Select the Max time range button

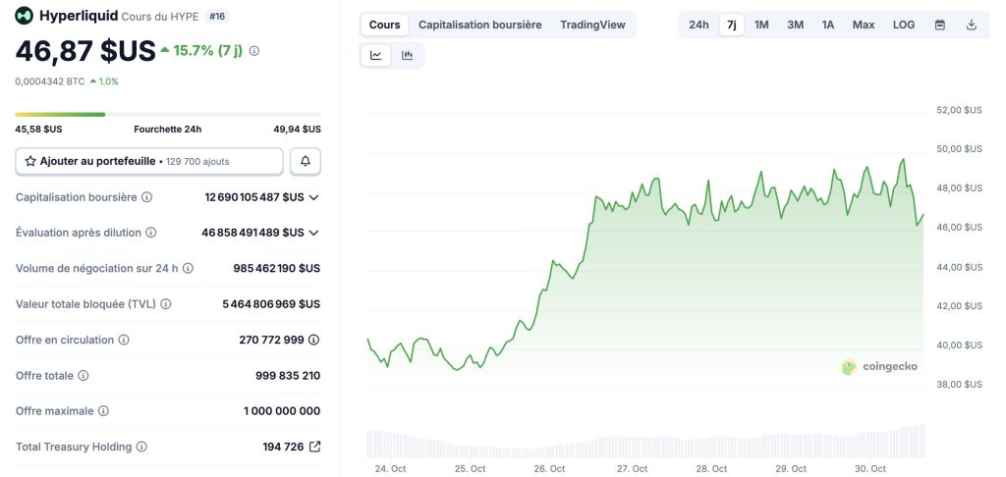tap(864, 25)
